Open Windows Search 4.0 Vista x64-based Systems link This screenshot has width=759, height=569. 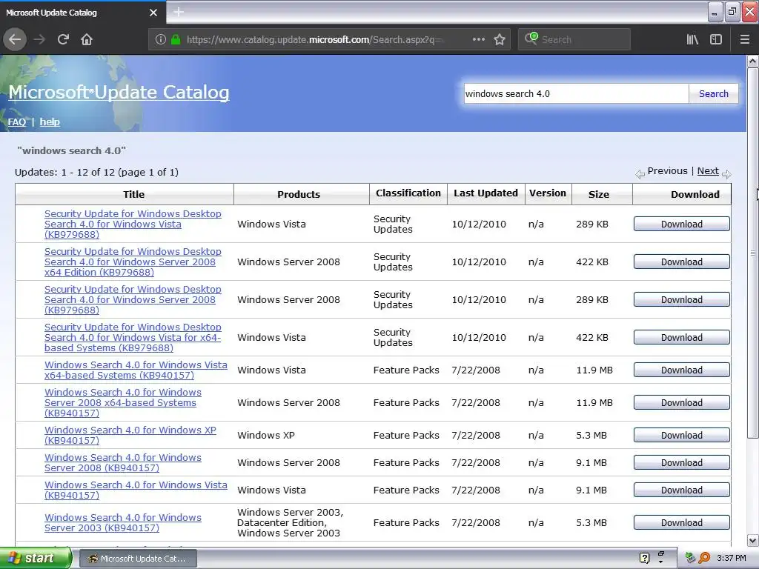[x=136, y=370]
